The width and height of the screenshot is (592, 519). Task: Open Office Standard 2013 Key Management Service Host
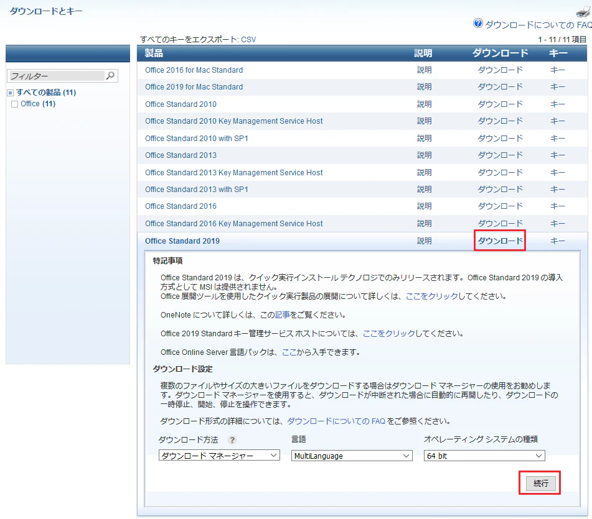coord(233,173)
